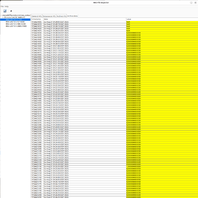Click the open RRD file toolbar icon
The width and height of the screenshot is (198, 198).
5,11
